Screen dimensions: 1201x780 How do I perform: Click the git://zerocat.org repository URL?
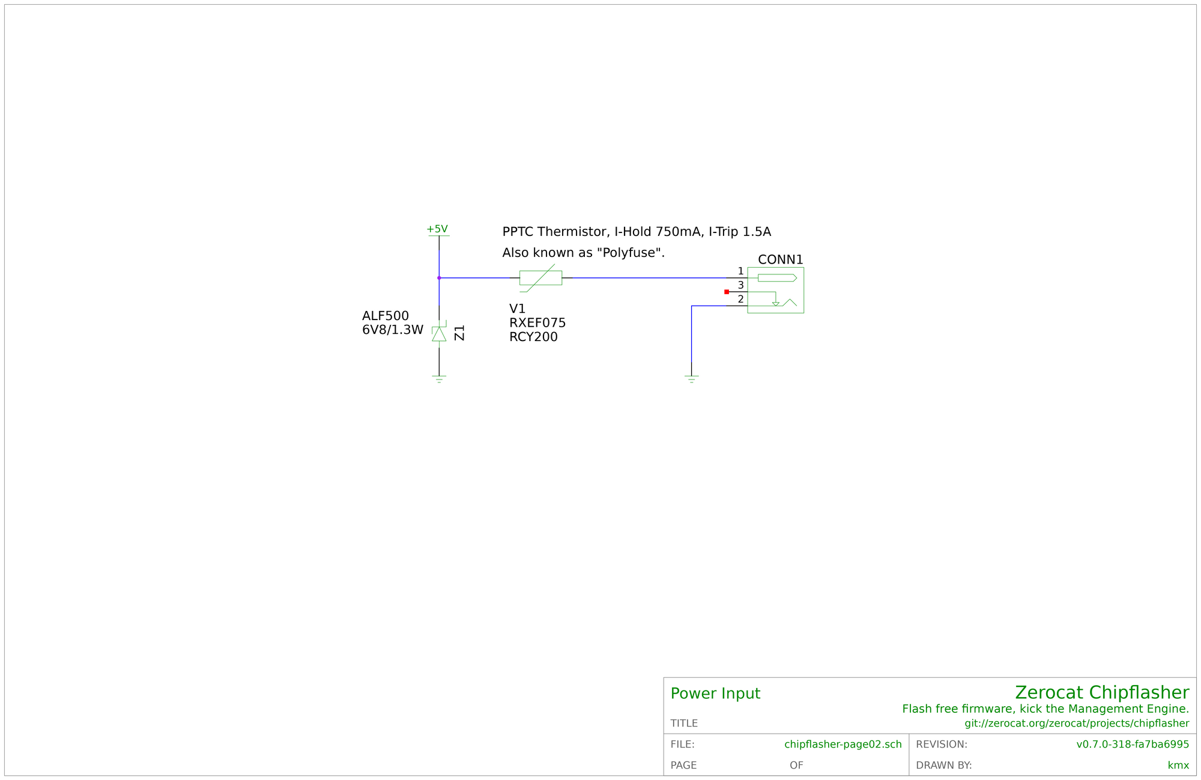[1077, 724]
